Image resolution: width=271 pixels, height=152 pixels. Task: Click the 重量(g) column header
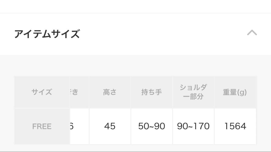coord(235,92)
